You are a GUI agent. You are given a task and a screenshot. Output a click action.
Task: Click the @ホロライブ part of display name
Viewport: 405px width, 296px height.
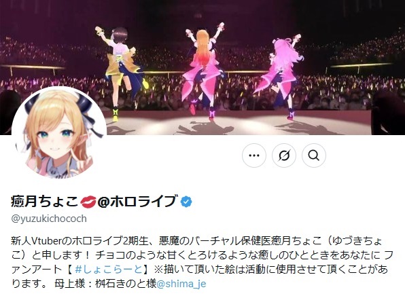[138, 202]
